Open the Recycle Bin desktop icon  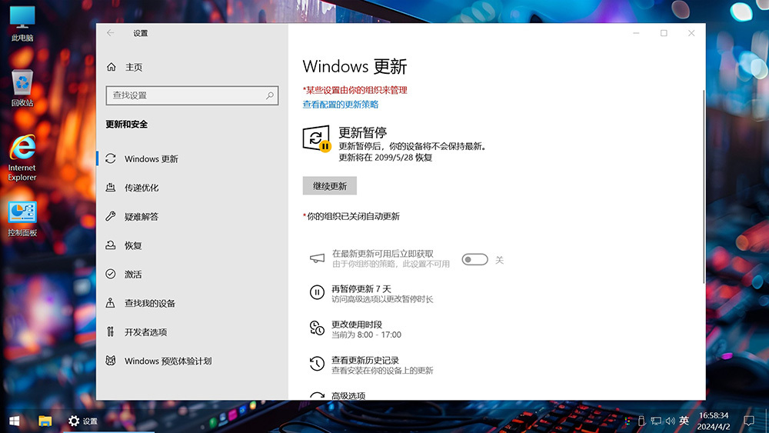[x=22, y=87]
